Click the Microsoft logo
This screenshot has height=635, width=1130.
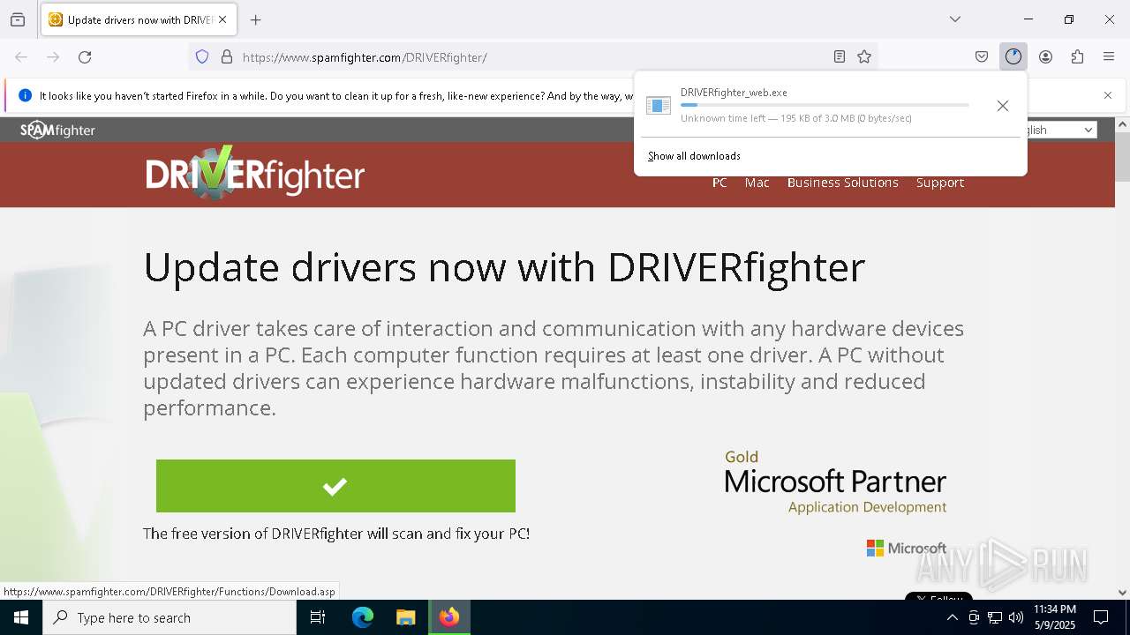[906, 549]
